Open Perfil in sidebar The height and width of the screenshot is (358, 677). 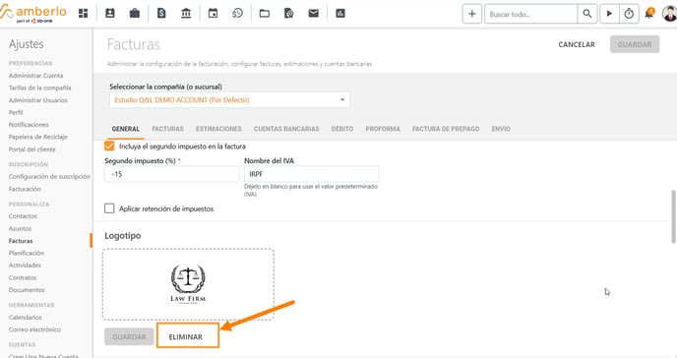(x=16, y=112)
